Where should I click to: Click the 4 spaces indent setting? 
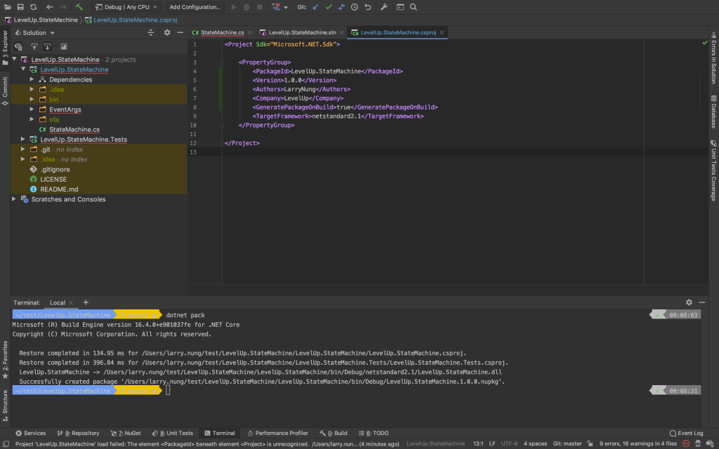[x=535, y=444]
